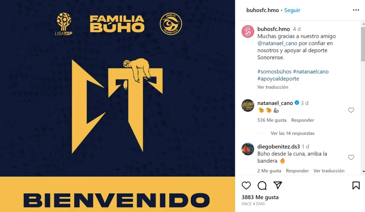Open the comment bubble icon
This screenshot has width=365, height=212.
tap(262, 186)
